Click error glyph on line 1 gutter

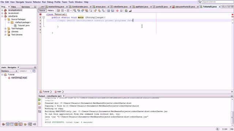pyautogui.click(x=40, y=14)
